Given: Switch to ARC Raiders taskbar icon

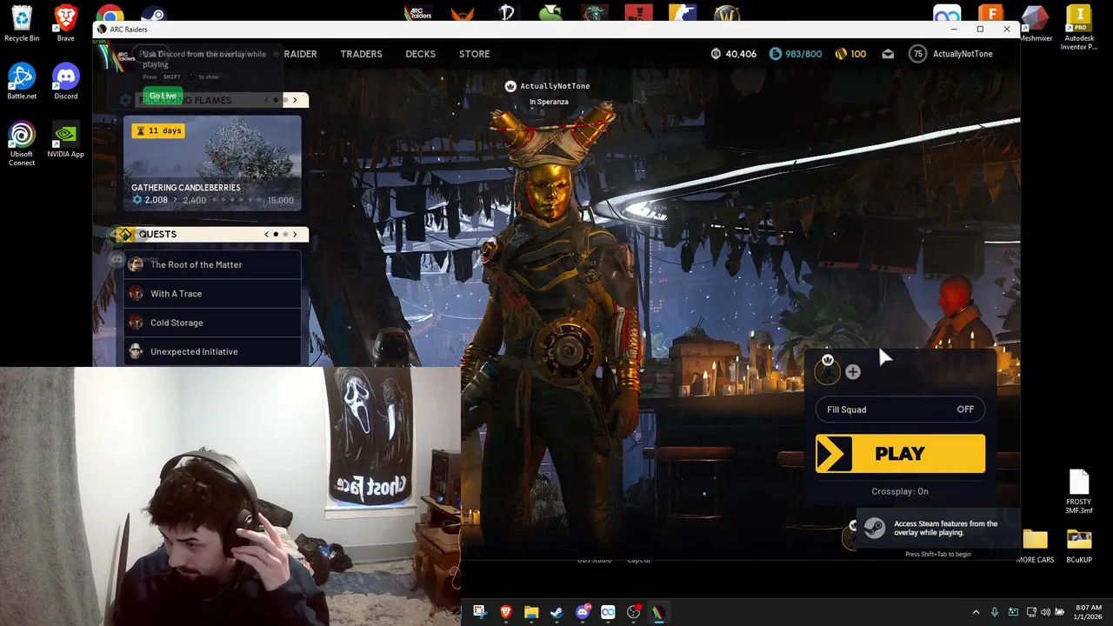Looking at the screenshot, I should point(658,612).
